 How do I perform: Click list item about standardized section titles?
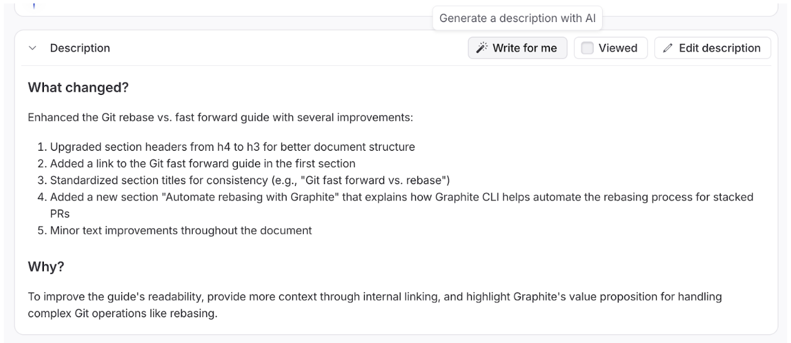tap(249, 181)
